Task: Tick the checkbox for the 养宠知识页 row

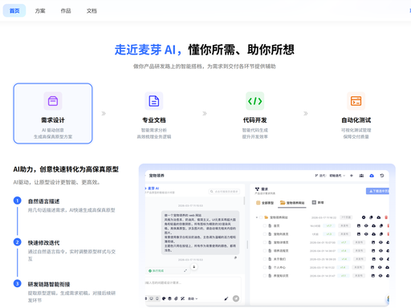Action: [265, 275]
